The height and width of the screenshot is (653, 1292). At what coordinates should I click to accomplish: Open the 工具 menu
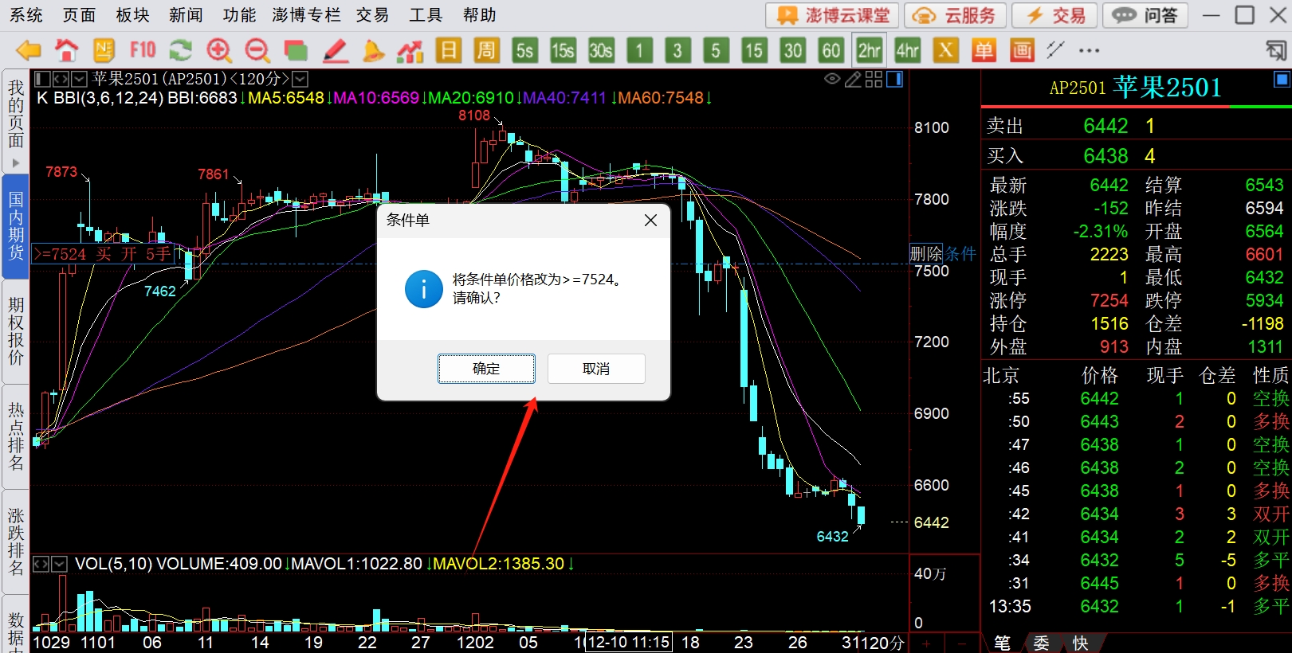tap(426, 15)
